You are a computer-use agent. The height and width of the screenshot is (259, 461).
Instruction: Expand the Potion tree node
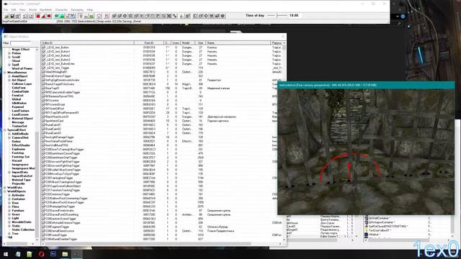click(x=9, y=53)
